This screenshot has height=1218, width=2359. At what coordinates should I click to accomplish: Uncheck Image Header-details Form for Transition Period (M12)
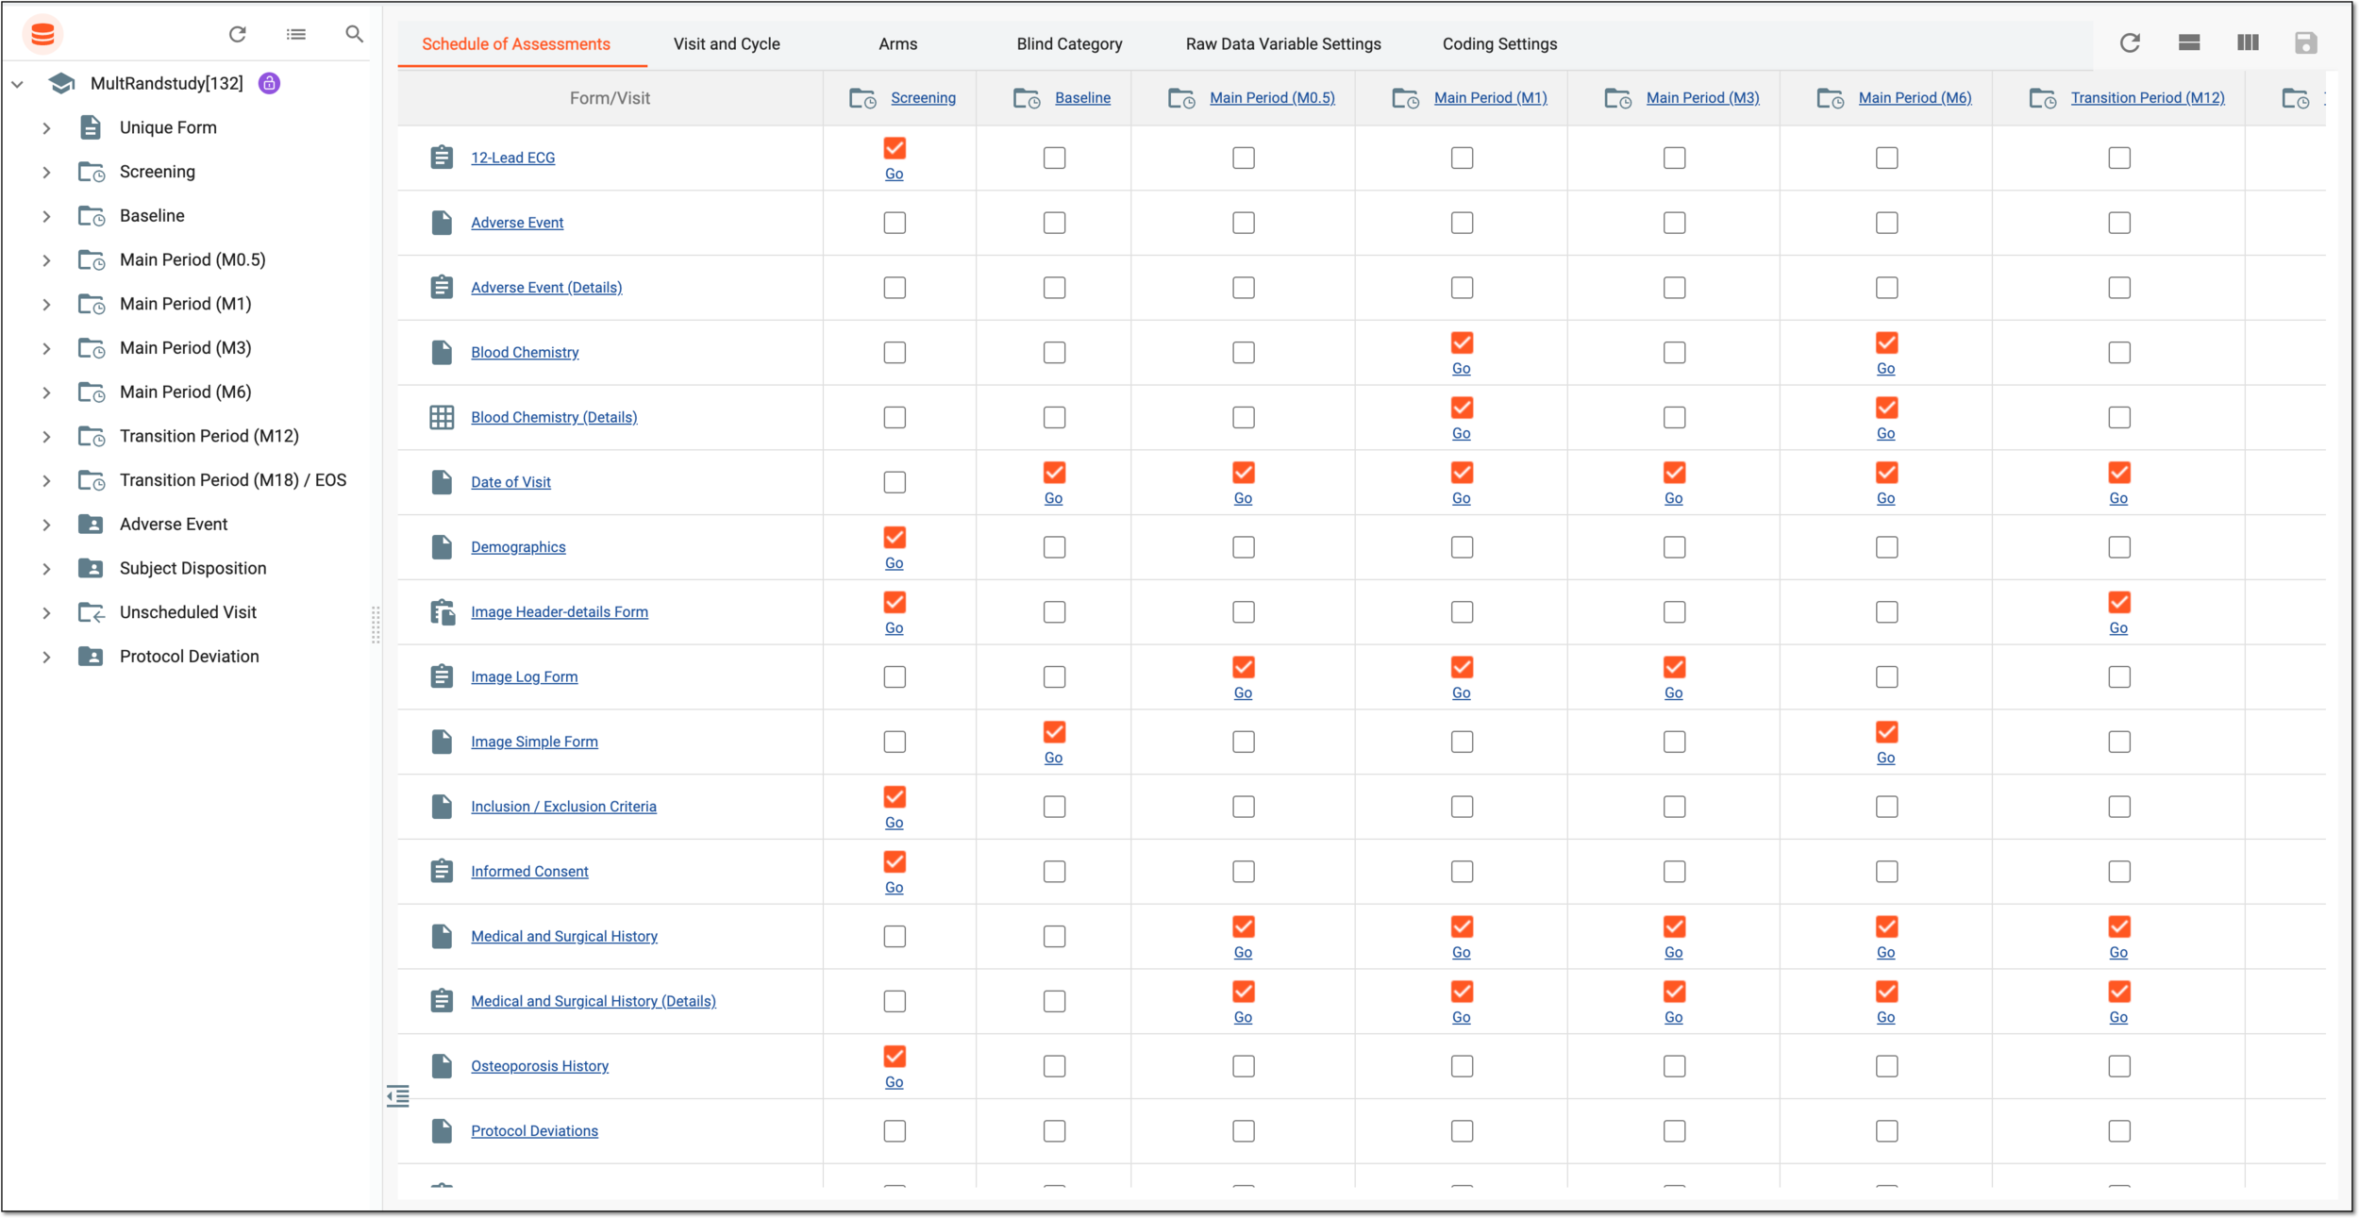(2119, 602)
